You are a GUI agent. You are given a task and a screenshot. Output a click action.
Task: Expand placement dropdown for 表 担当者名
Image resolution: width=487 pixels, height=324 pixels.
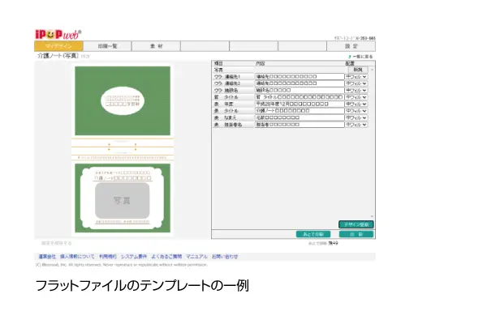pos(356,124)
